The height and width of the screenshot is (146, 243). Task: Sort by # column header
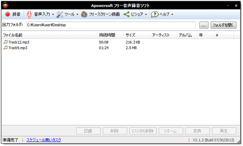coord(223,35)
